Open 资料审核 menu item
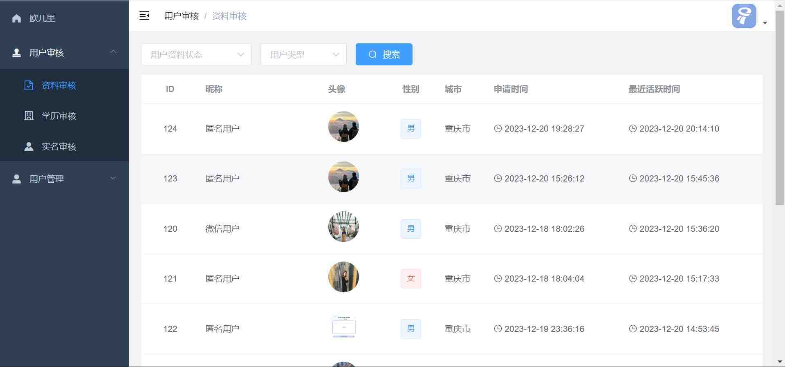The width and height of the screenshot is (785, 367). (64, 85)
